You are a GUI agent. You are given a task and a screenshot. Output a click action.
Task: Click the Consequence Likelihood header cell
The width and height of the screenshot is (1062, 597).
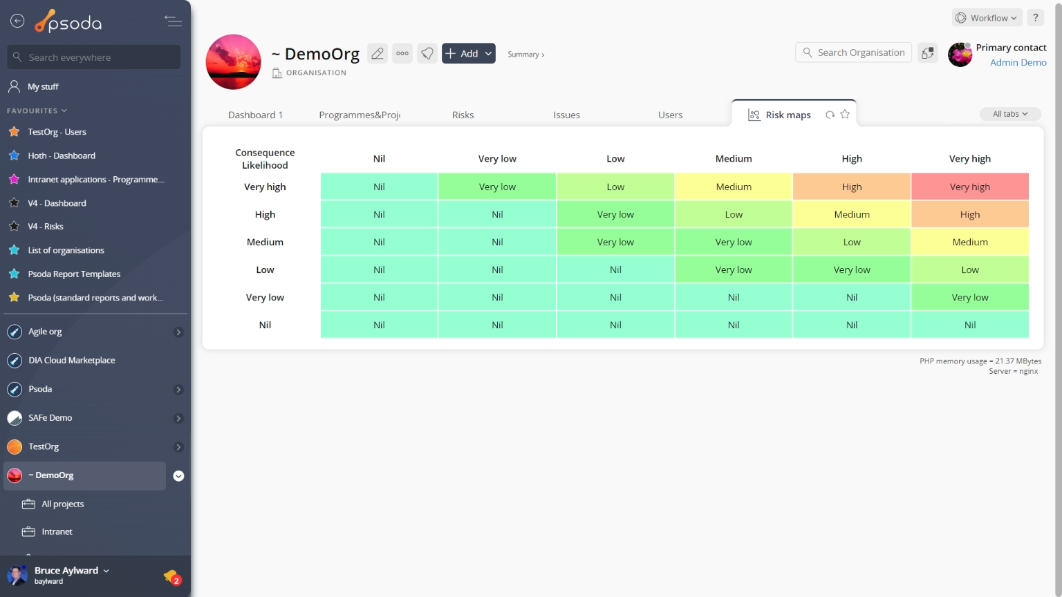(265, 158)
